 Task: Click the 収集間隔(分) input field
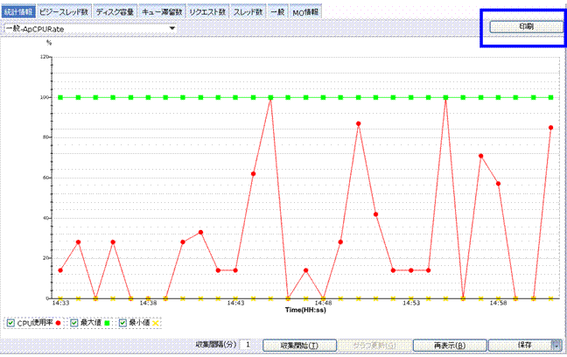(248, 345)
